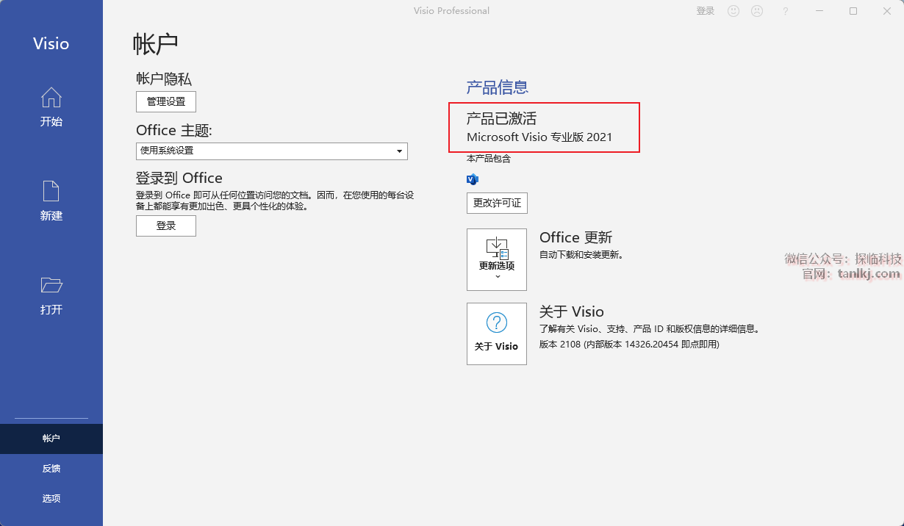
Task: Click 登录 in the title bar
Action: point(706,11)
